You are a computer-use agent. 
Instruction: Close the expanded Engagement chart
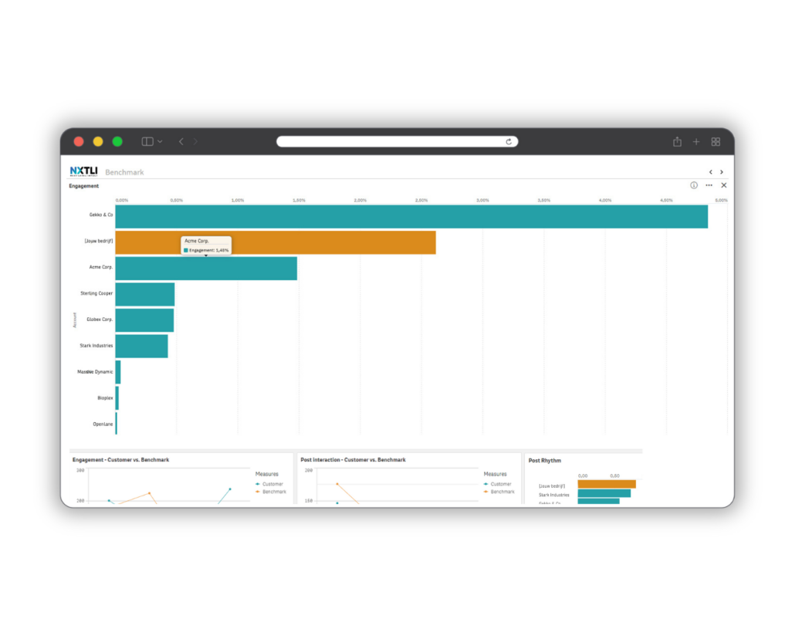(724, 185)
